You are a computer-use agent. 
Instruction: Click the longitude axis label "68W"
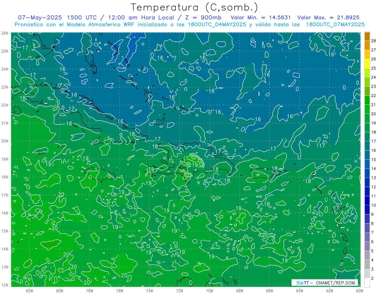point(240,291)
